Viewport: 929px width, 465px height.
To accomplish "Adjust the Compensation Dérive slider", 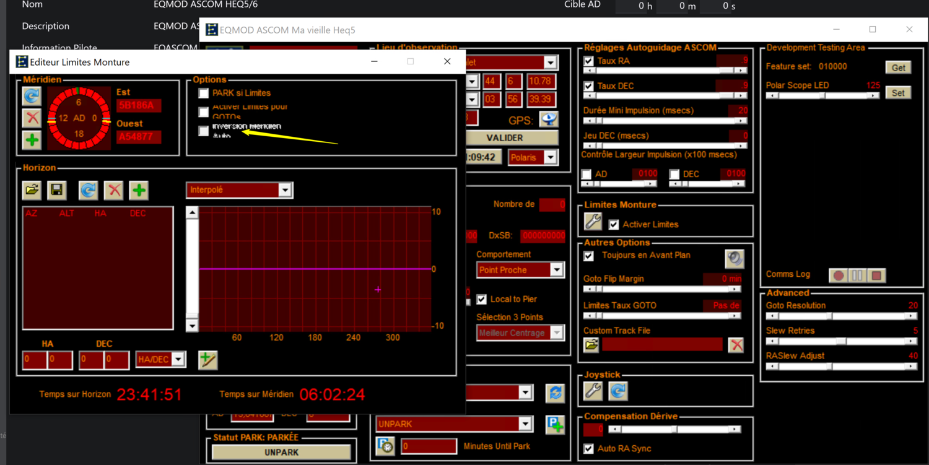I will 674,429.
